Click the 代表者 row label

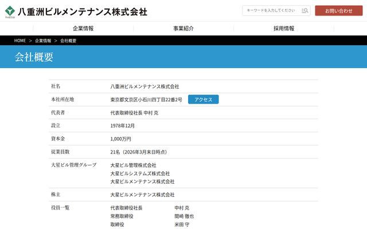coord(58,112)
